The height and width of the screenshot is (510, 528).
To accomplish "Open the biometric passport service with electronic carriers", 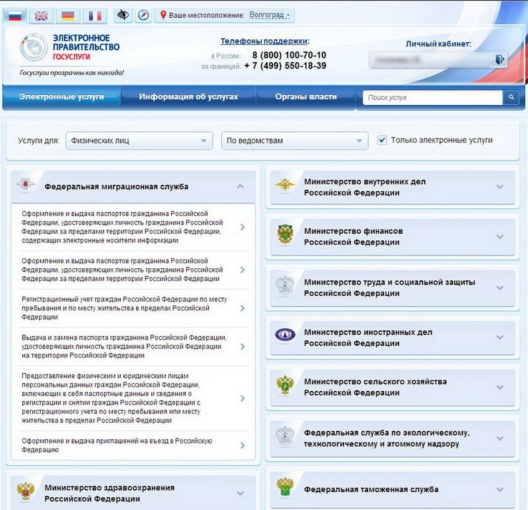I will (133, 227).
